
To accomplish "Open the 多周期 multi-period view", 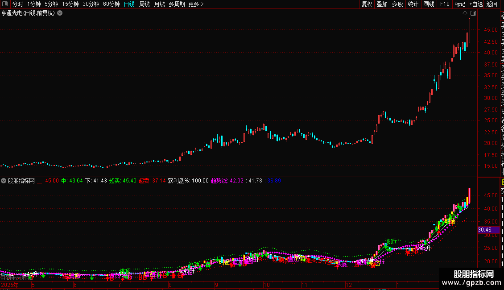I will 177,4.
